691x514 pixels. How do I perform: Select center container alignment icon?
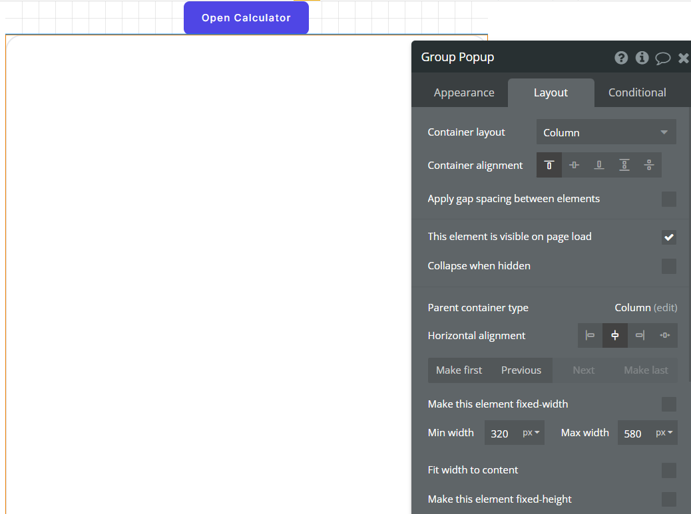pos(574,165)
